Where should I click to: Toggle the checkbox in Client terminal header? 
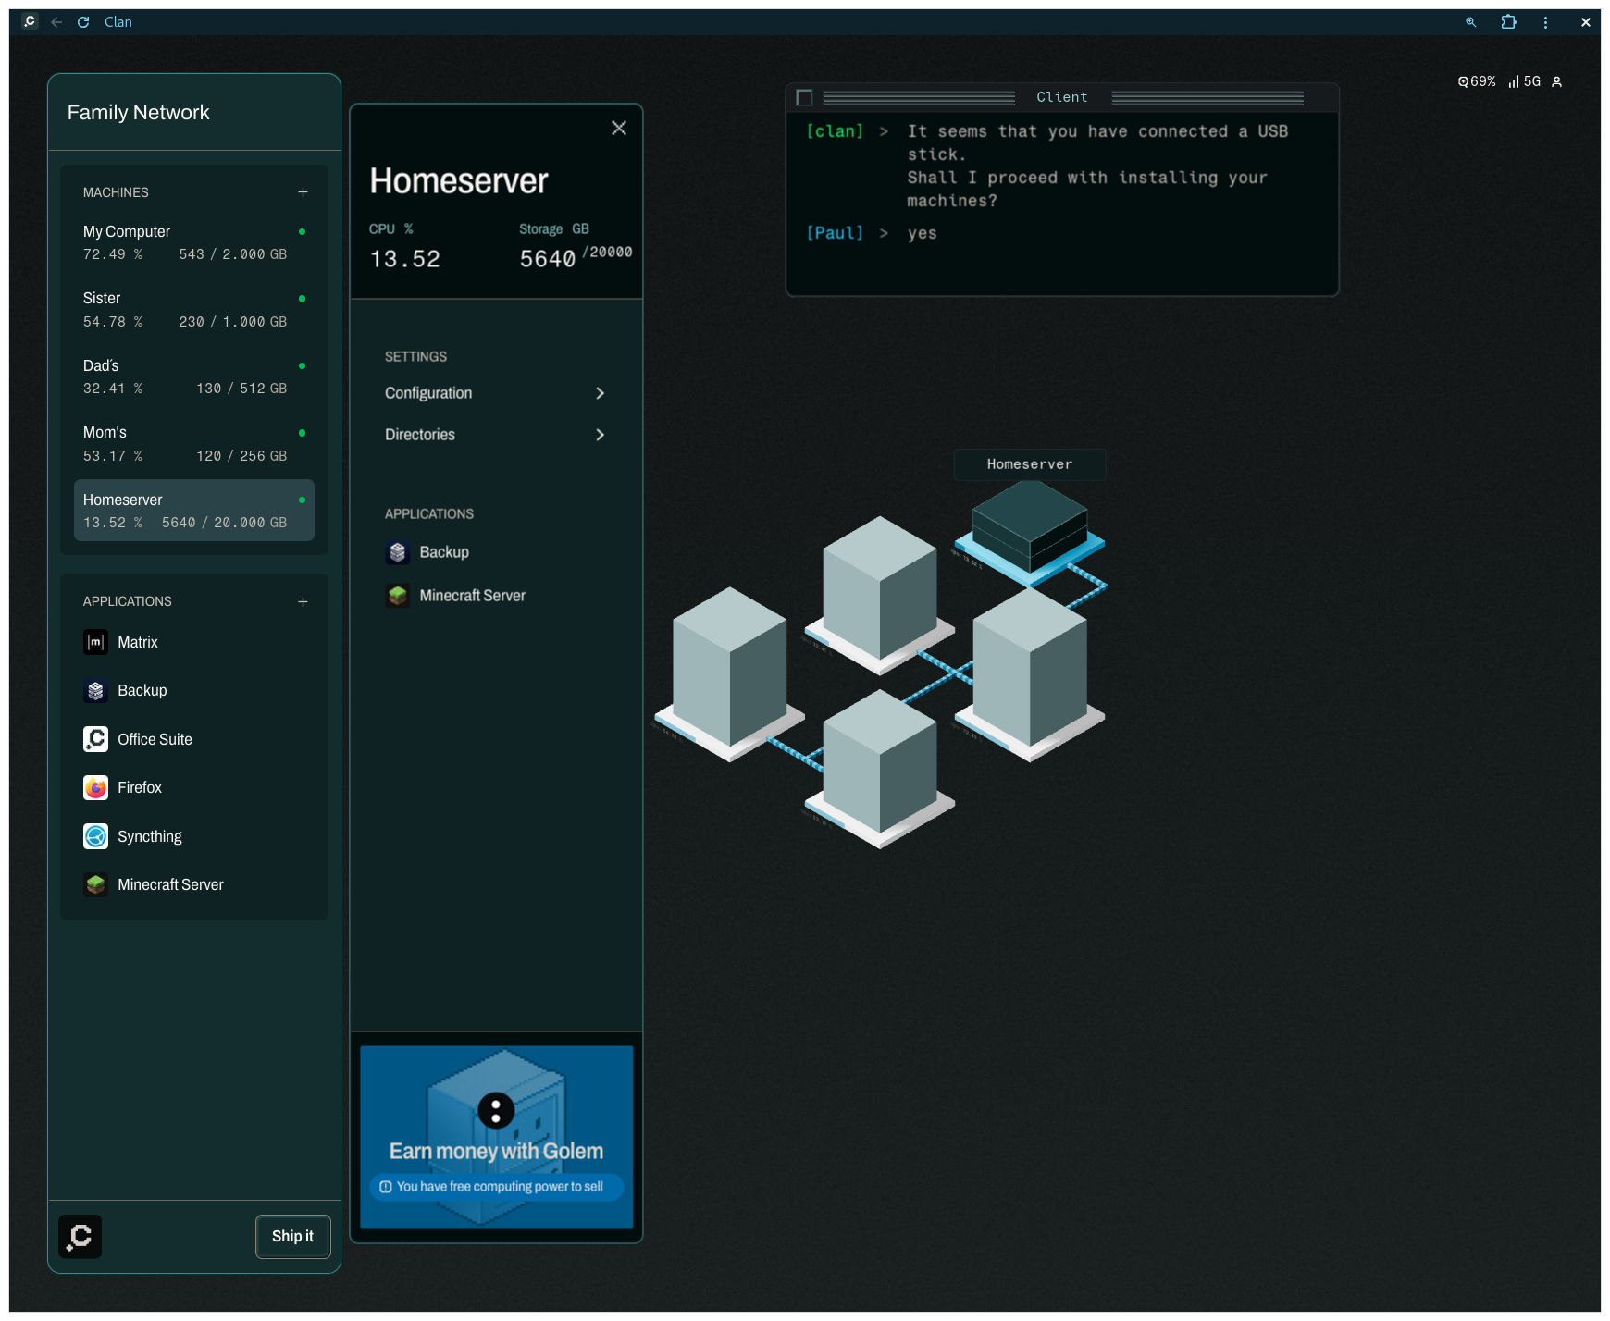pyautogui.click(x=805, y=98)
